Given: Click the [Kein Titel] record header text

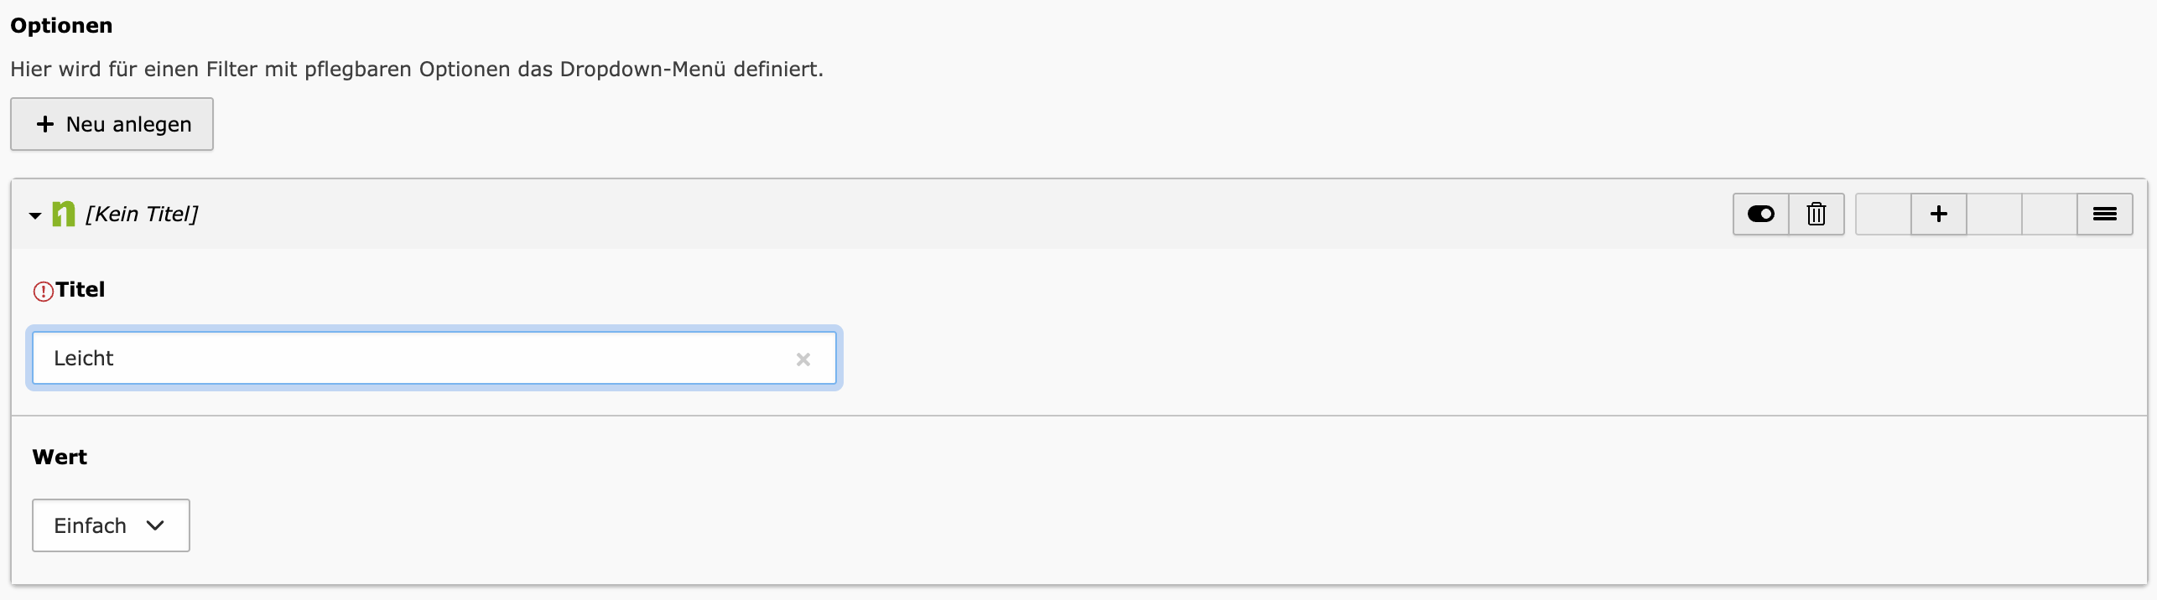Looking at the screenshot, I should coord(142,215).
